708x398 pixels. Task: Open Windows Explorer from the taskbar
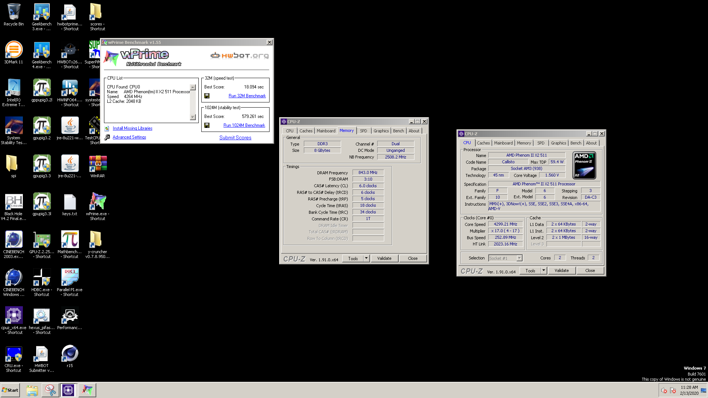32,390
